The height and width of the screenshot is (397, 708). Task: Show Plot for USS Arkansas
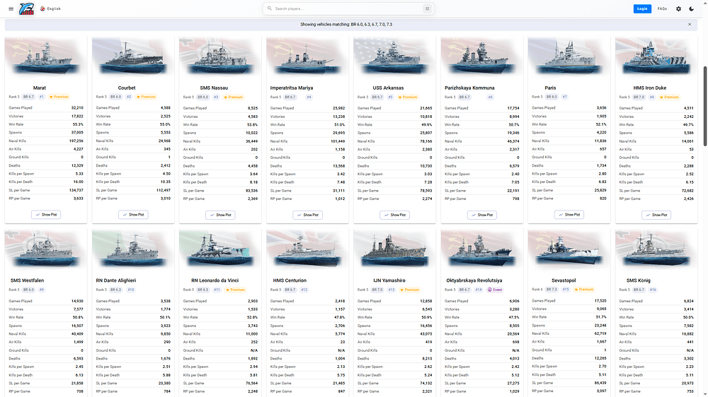click(394, 215)
